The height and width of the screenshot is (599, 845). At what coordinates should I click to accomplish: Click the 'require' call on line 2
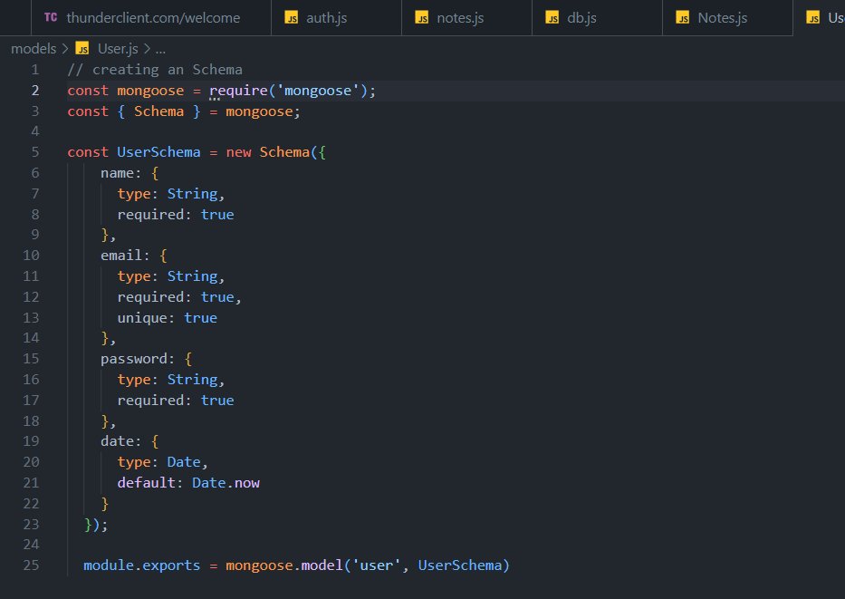pos(238,91)
